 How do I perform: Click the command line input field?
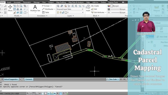[64, 91]
